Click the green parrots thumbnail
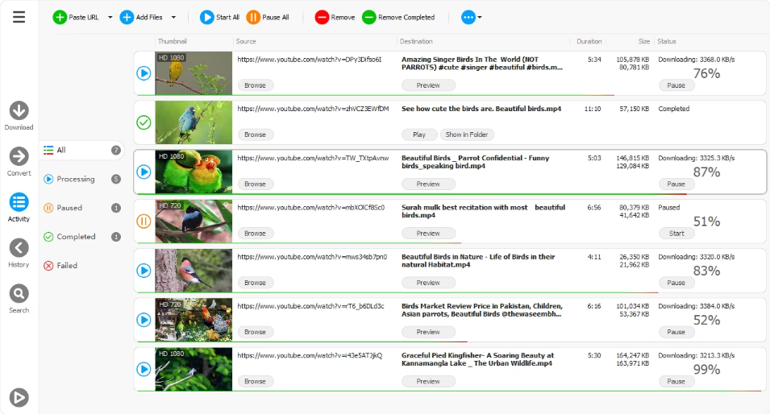Image resolution: width=770 pixels, height=414 pixels. [x=194, y=172]
